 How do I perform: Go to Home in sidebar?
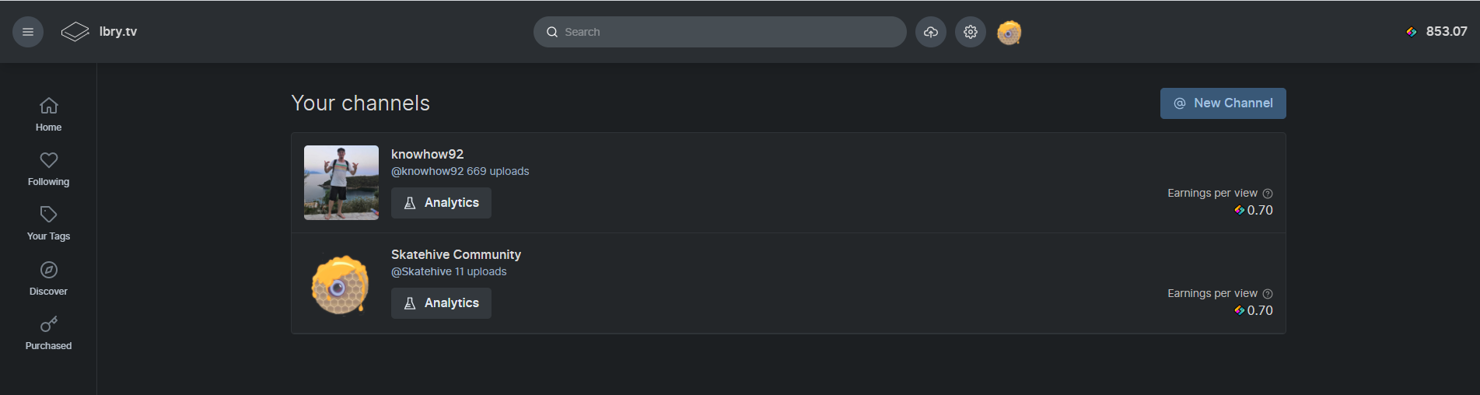click(x=48, y=114)
